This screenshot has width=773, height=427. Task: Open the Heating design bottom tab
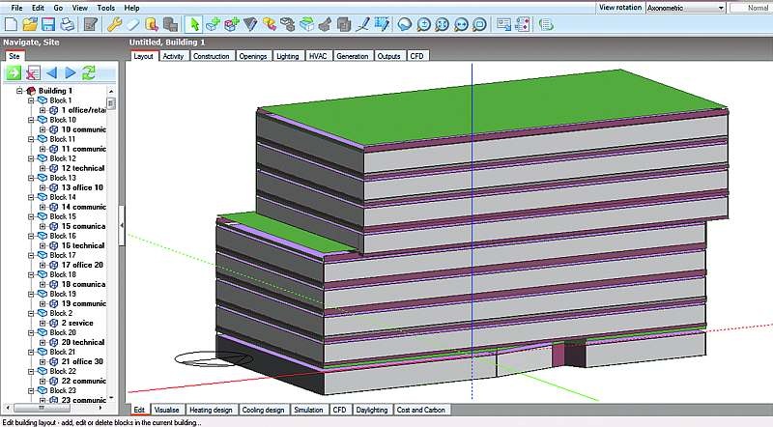point(211,410)
